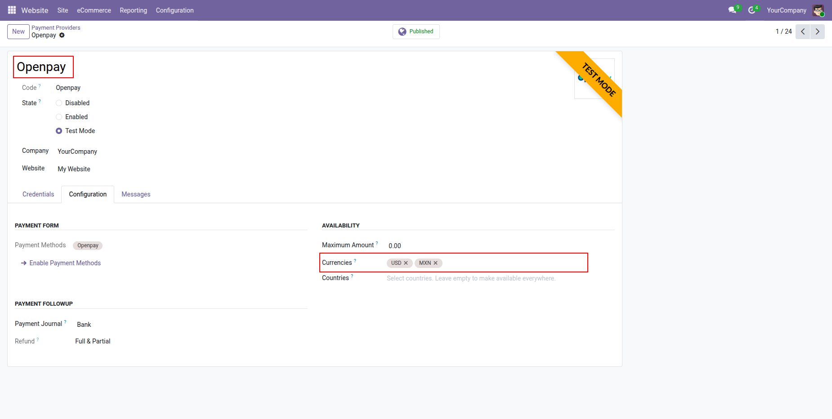Open the Reporting menu
The width and height of the screenshot is (832, 419).
click(x=134, y=10)
